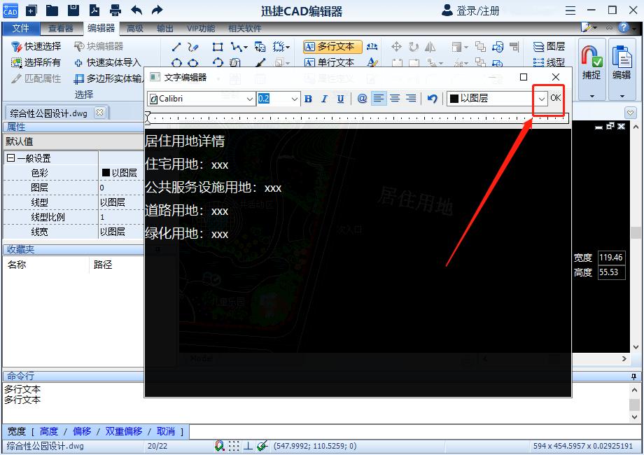
Task: Print the drawing using printer icon
Action: (115, 10)
